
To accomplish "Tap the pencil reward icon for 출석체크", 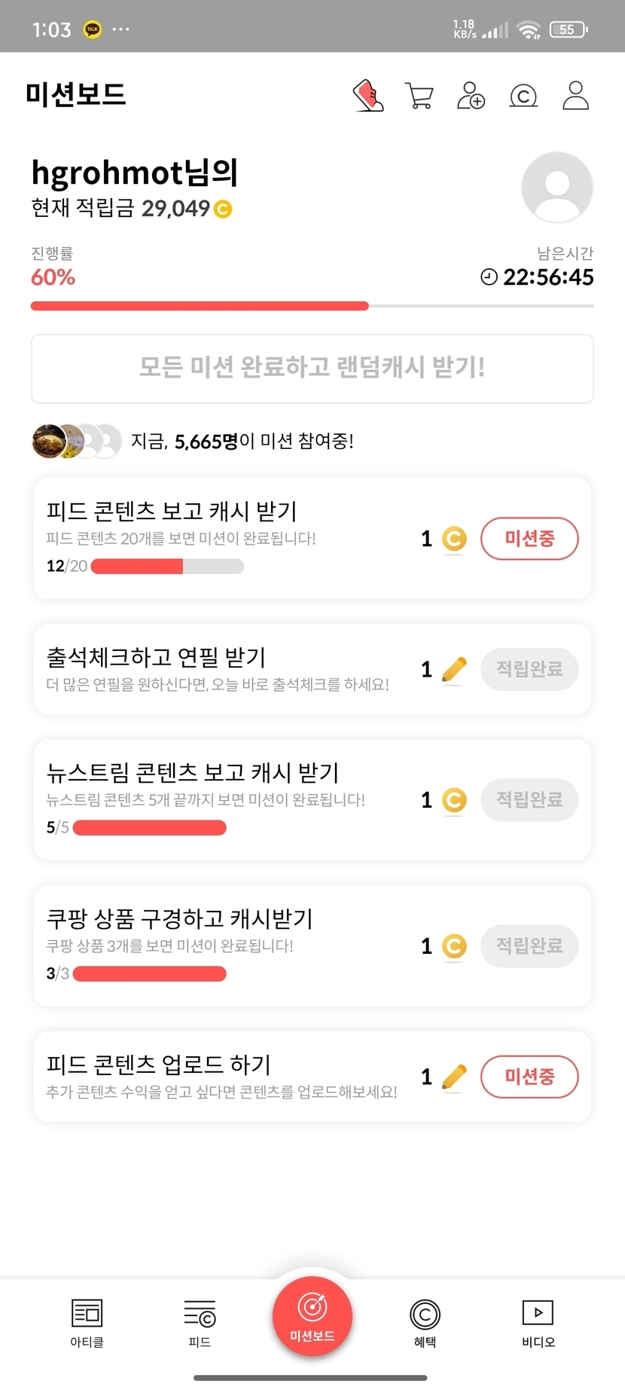I will [454, 669].
